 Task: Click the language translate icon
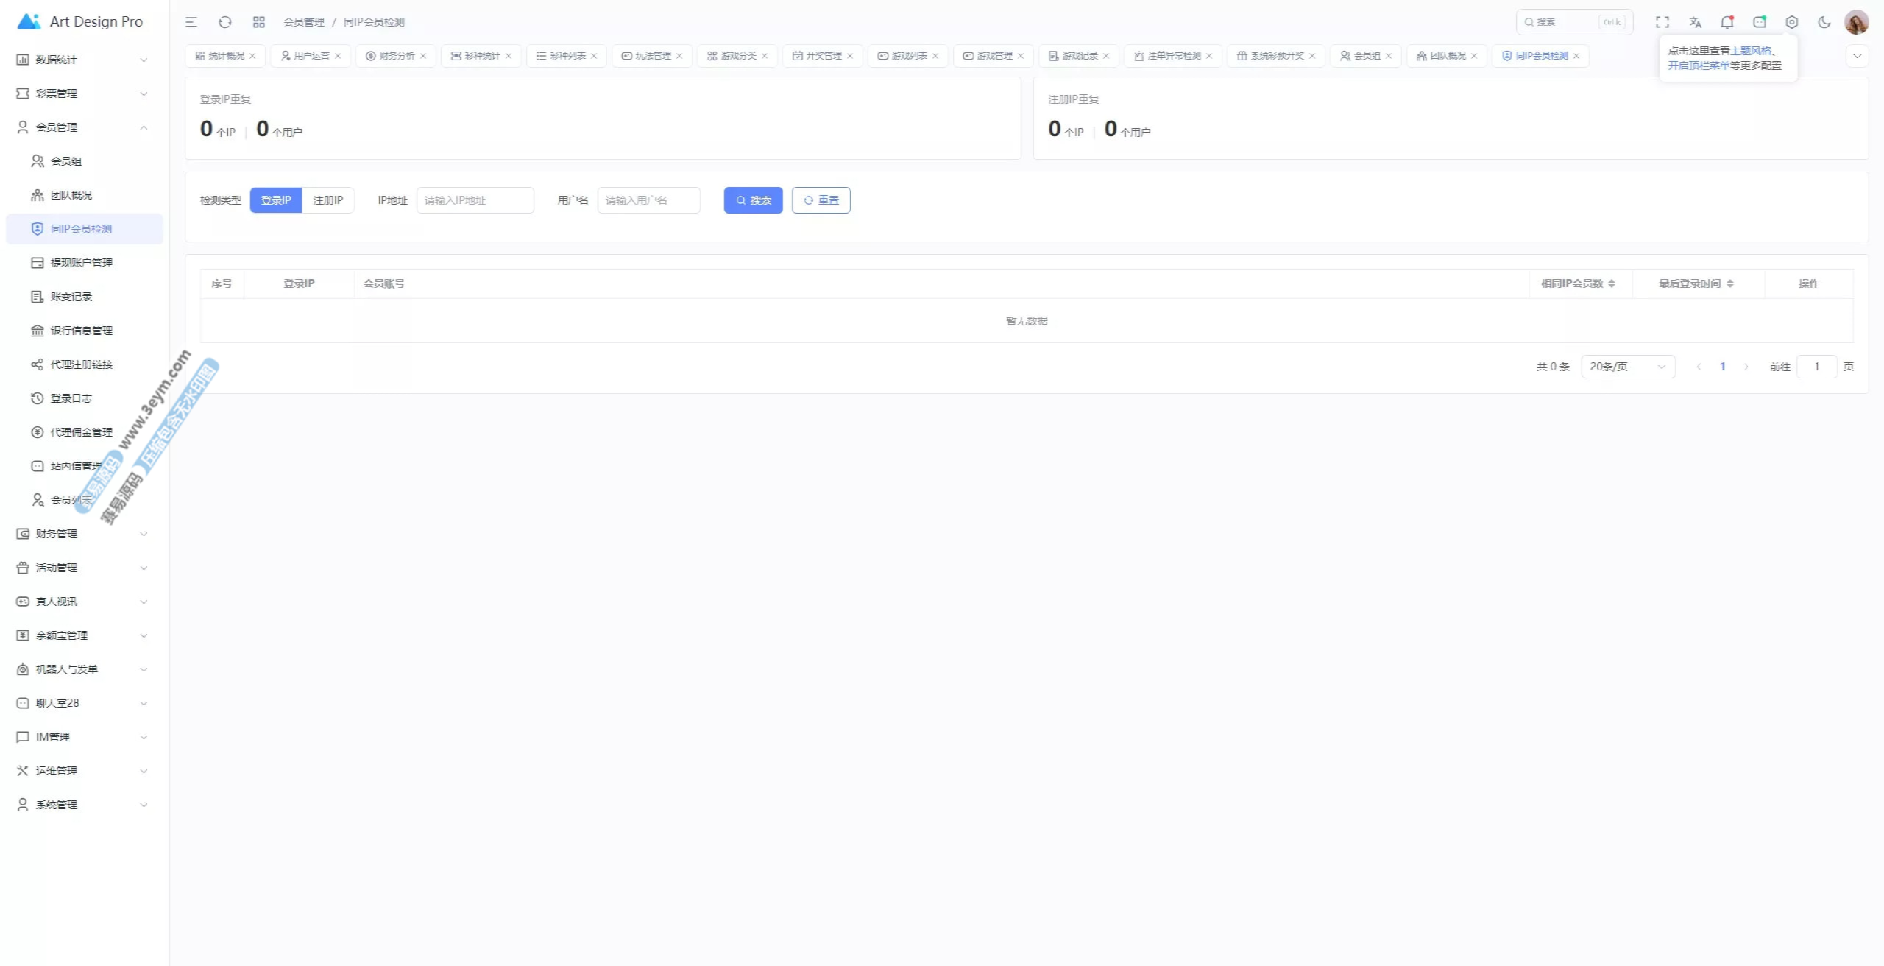point(1695,22)
